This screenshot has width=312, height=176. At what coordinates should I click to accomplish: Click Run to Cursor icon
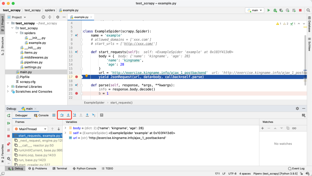point(94,115)
